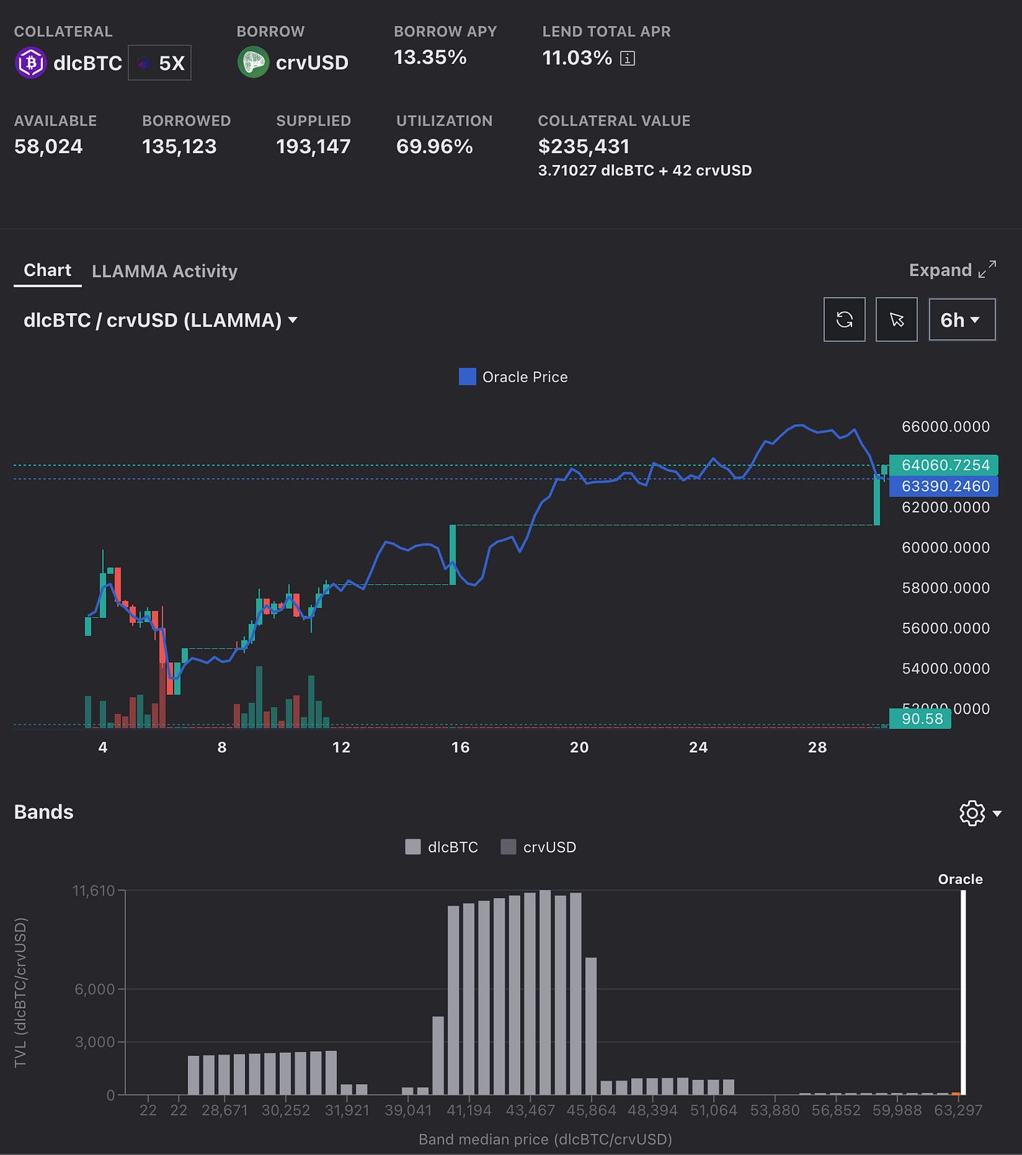Open the Bands settings gear icon

pos(972,813)
